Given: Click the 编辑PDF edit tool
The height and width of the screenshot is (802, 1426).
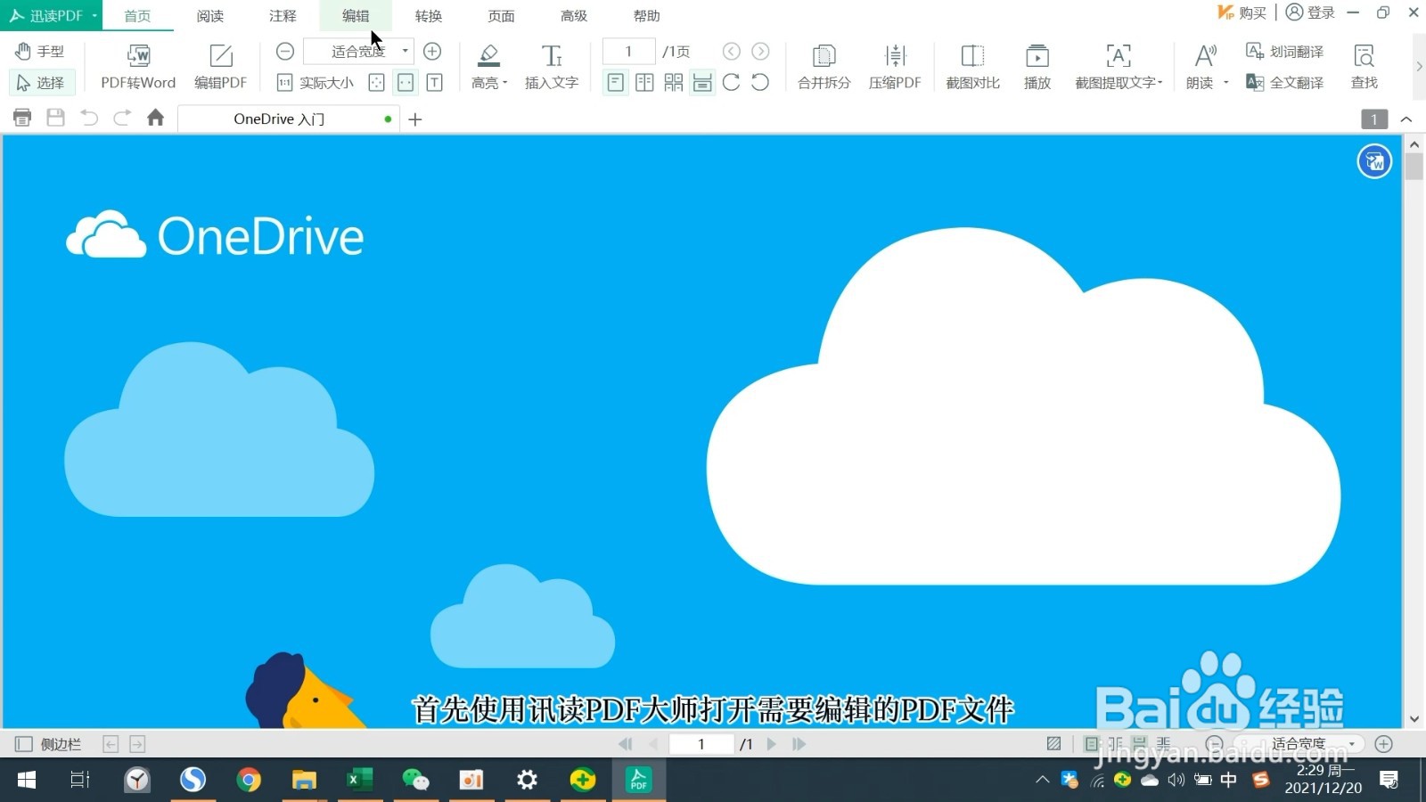Looking at the screenshot, I should click(x=220, y=67).
